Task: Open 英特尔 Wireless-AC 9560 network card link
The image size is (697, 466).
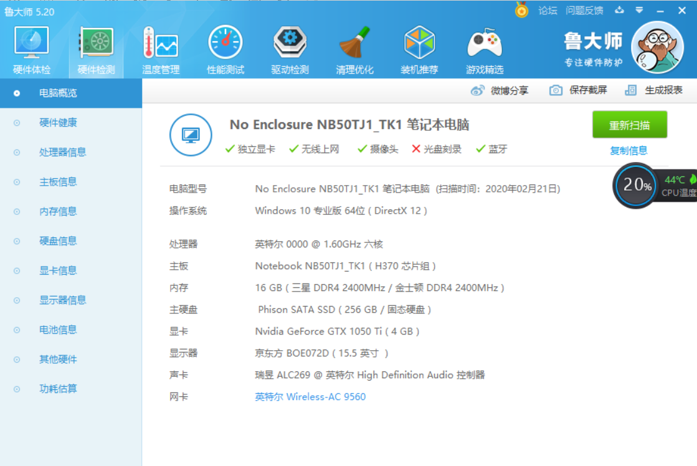Action: 310,397
